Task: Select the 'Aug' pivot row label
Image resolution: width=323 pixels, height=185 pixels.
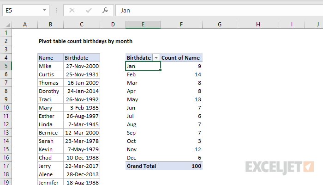Action: (x=143, y=124)
